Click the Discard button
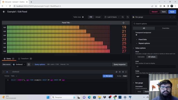This screenshot has width=178, height=100. (x=155, y=12)
